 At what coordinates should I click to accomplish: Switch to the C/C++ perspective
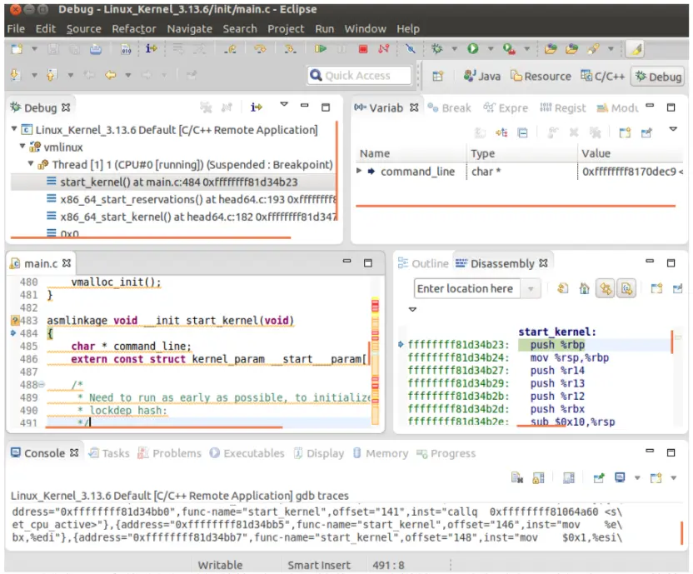coord(603,76)
